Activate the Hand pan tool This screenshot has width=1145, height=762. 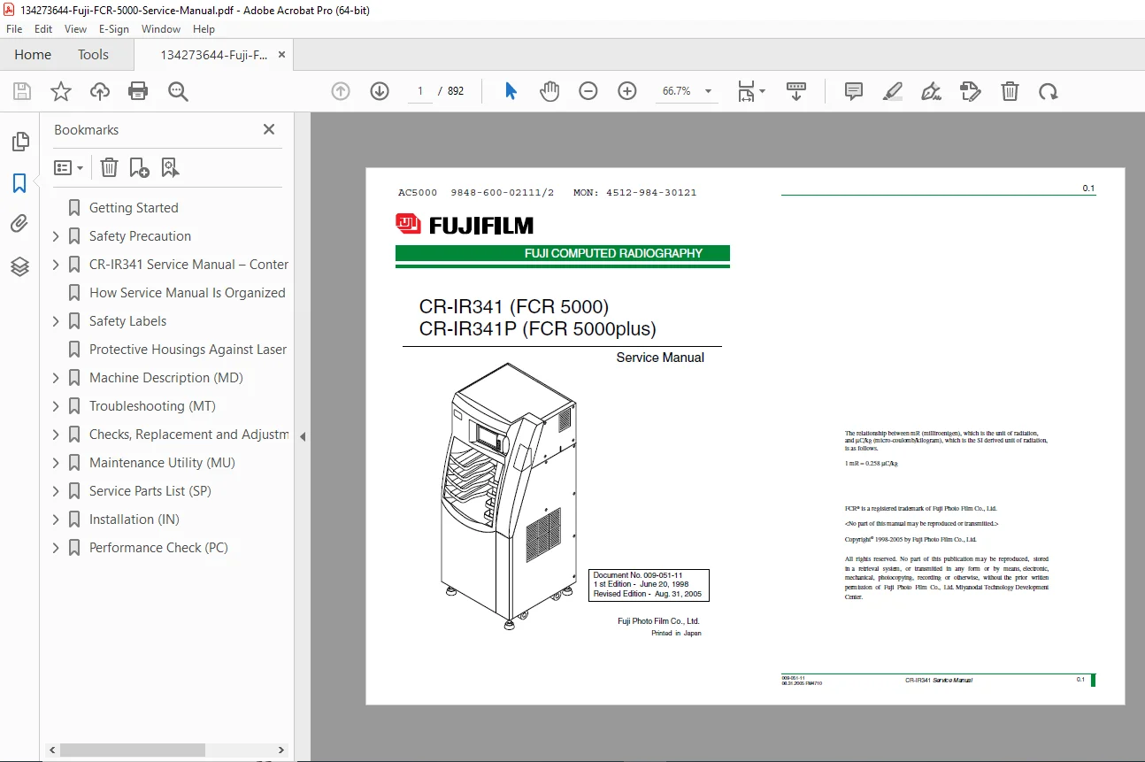[549, 91]
